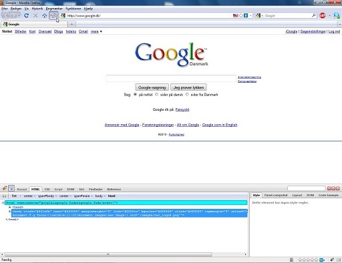Select the 'body' breadcrumb in Firebug path
This screenshot has width=342, height=263.
[99, 196]
